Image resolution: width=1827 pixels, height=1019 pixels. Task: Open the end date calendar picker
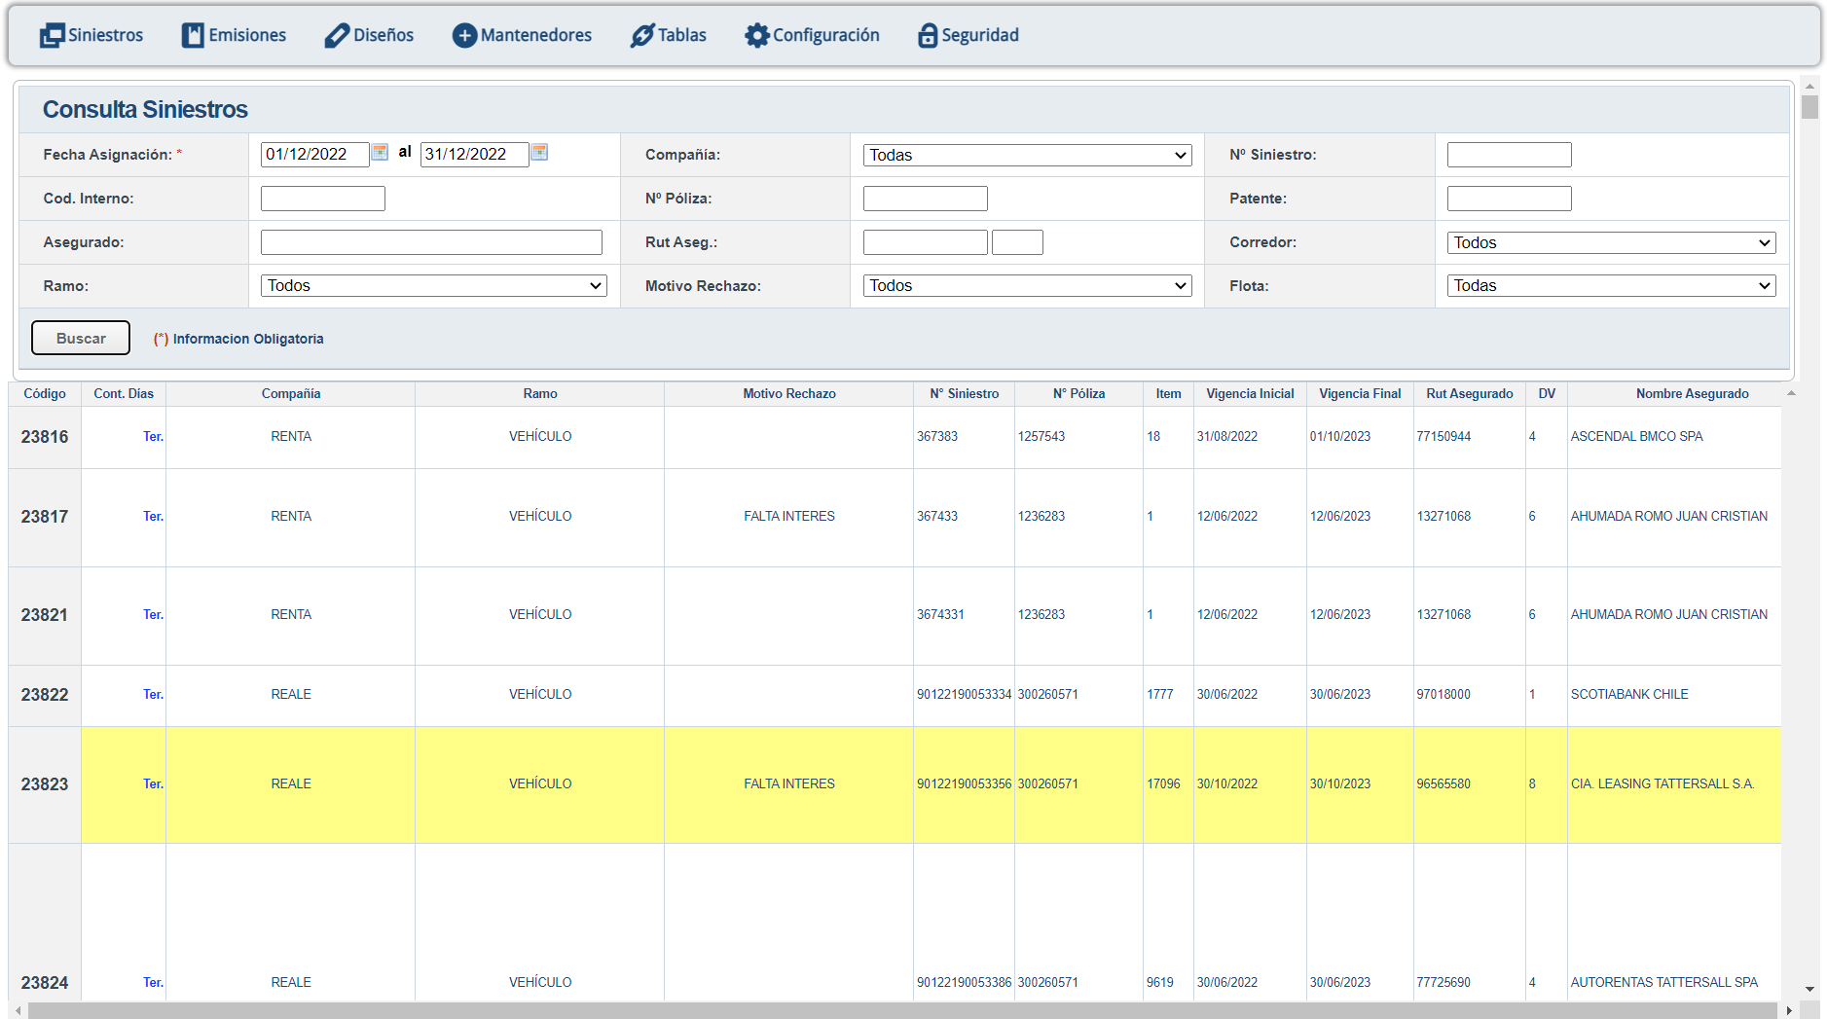pos(539,152)
